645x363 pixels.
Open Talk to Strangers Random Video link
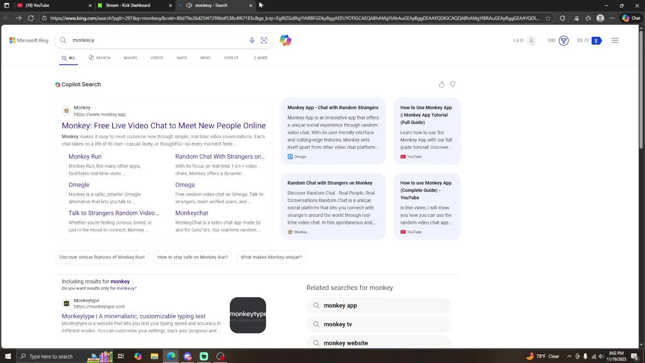click(113, 213)
